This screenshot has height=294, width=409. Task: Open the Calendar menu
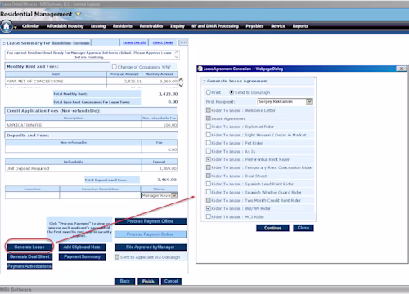click(x=30, y=26)
